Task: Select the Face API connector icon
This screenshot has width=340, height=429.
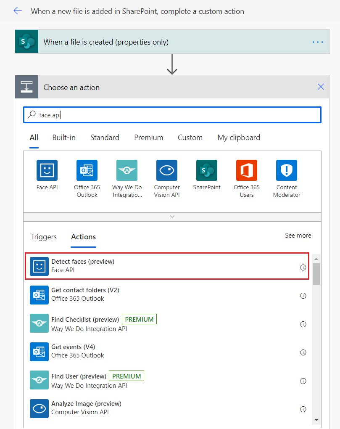Action: pos(47,170)
